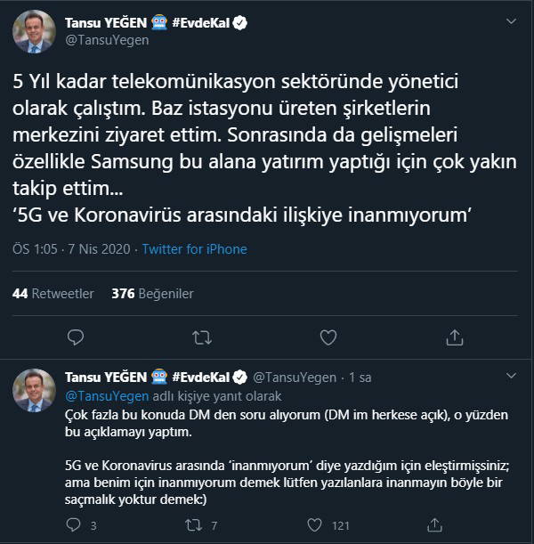Expand the reply tweet's options chevron
This screenshot has height=544, width=534.
508,378
